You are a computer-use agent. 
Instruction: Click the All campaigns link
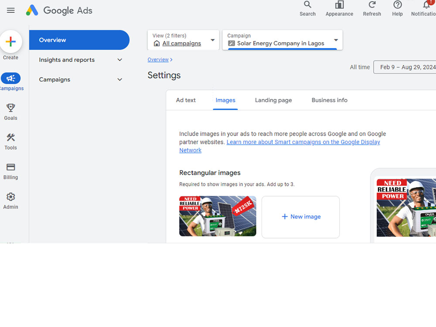coord(181,43)
